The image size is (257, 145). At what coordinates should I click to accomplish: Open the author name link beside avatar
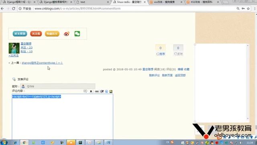pyautogui.click(x=26, y=43)
